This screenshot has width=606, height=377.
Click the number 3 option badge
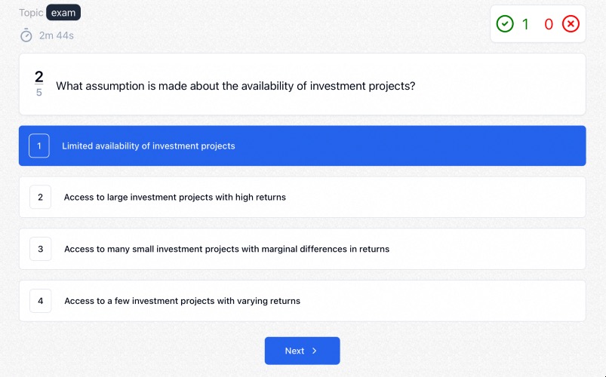tap(40, 249)
